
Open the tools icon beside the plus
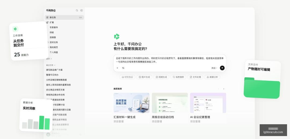tap(123, 68)
